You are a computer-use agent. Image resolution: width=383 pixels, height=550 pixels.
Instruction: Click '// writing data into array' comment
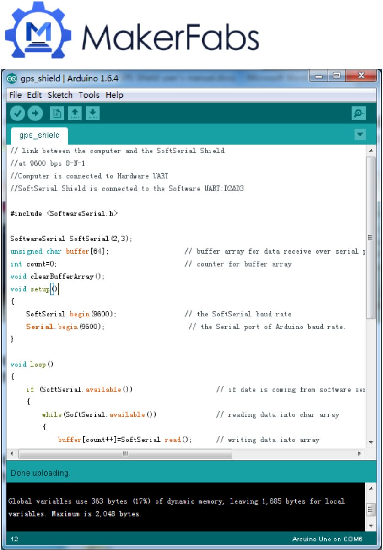click(x=267, y=440)
